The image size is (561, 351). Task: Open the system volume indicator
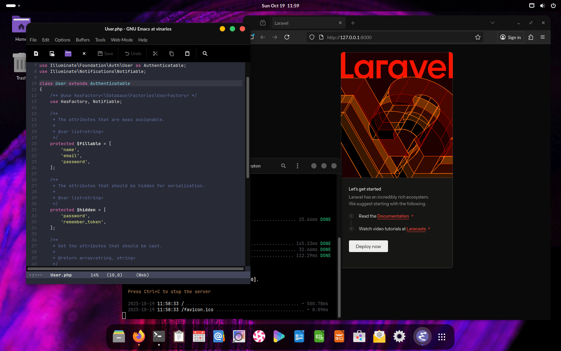pos(543,6)
